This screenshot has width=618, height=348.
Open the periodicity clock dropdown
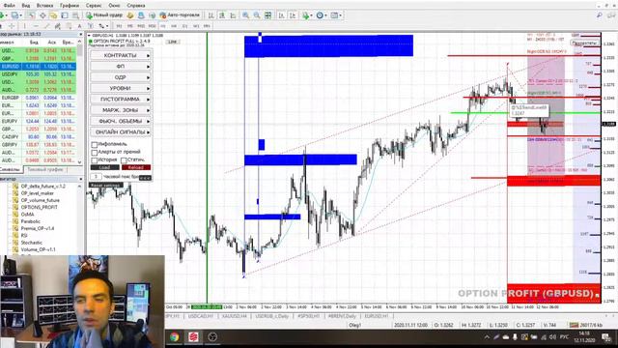pos(322,15)
